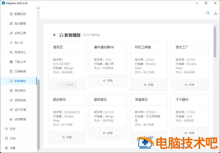
Task: Click the sidebar scroll up arrow
Action: [x=38, y=8]
